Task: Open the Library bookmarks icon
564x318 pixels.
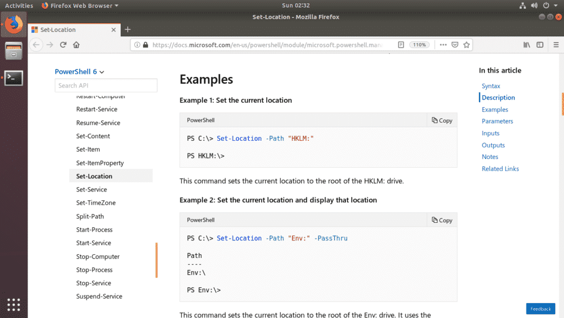Action: [527, 45]
